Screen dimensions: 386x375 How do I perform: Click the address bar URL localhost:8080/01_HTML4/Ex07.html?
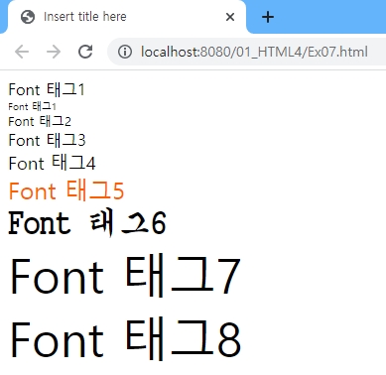[254, 52]
